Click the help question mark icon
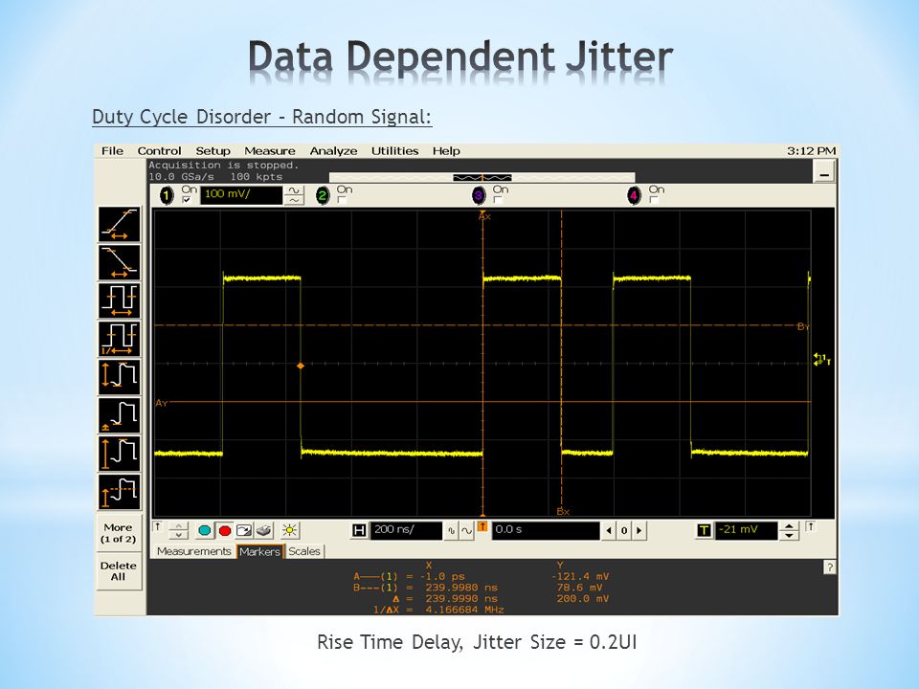 [829, 567]
